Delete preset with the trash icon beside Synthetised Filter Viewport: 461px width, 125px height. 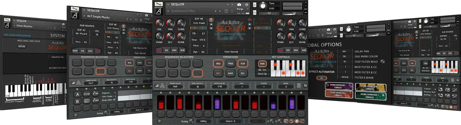click(232, 11)
